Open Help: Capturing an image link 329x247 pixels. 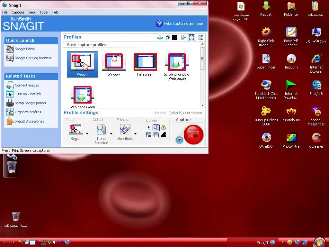point(179,23)
